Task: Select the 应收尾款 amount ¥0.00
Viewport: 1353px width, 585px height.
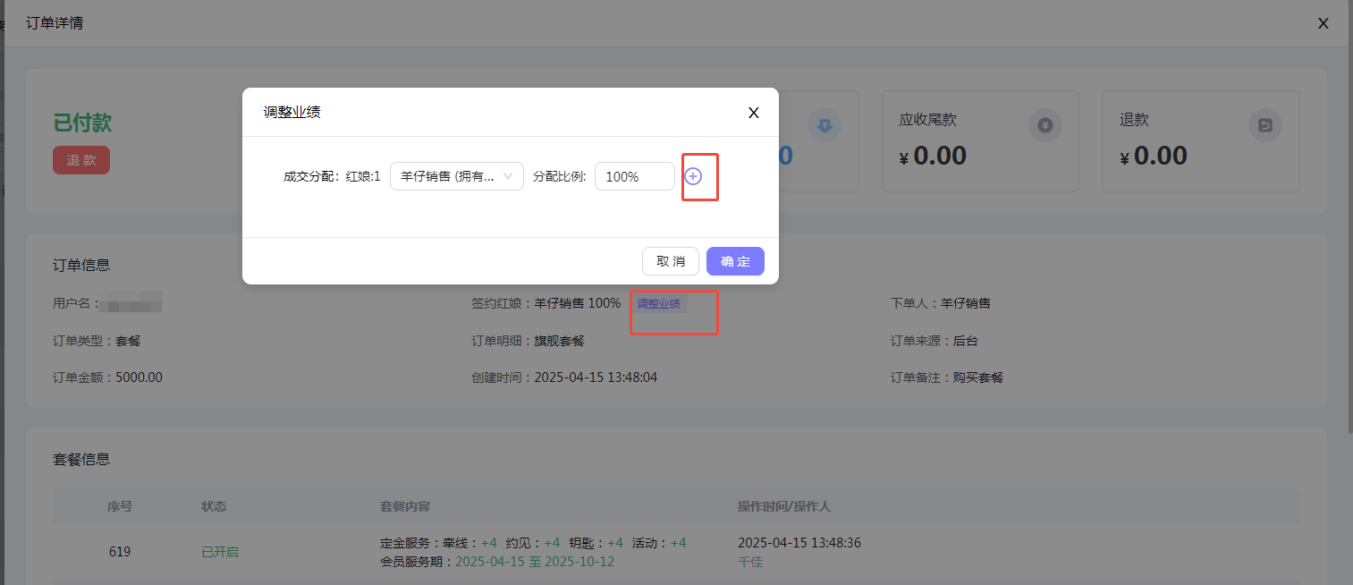Action: [933, 156]
